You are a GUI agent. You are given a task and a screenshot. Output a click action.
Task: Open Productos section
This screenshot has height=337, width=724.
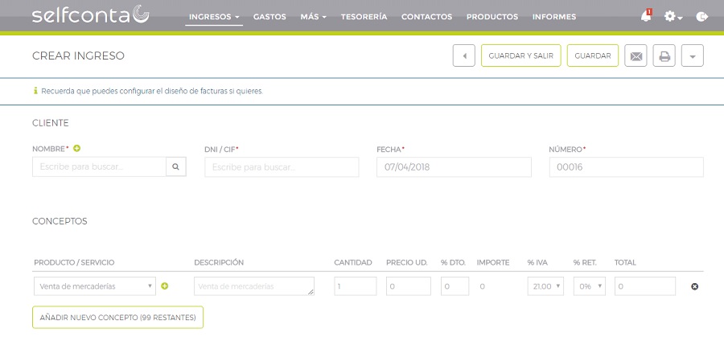(x=492, y=17)
